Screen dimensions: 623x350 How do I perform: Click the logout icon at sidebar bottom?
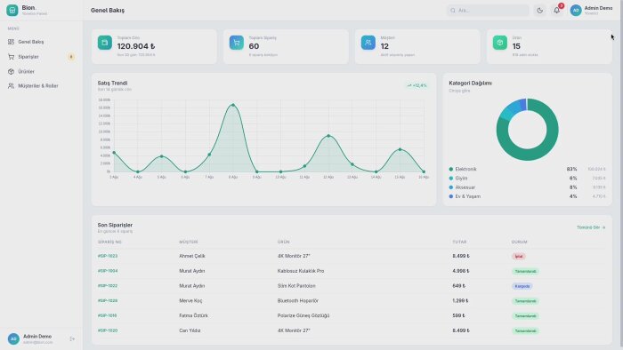pyautogui.click(x=72, y=339)
